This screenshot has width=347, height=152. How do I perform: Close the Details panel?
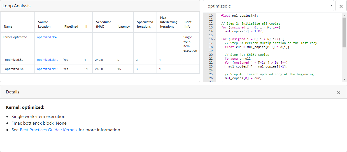coord(339,92)
